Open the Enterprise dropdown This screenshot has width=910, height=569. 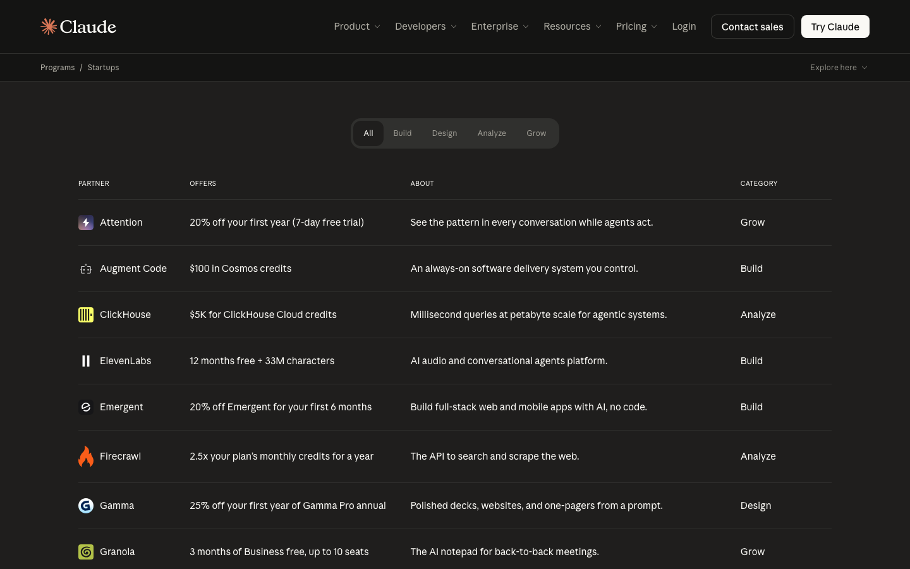[500, 27]
